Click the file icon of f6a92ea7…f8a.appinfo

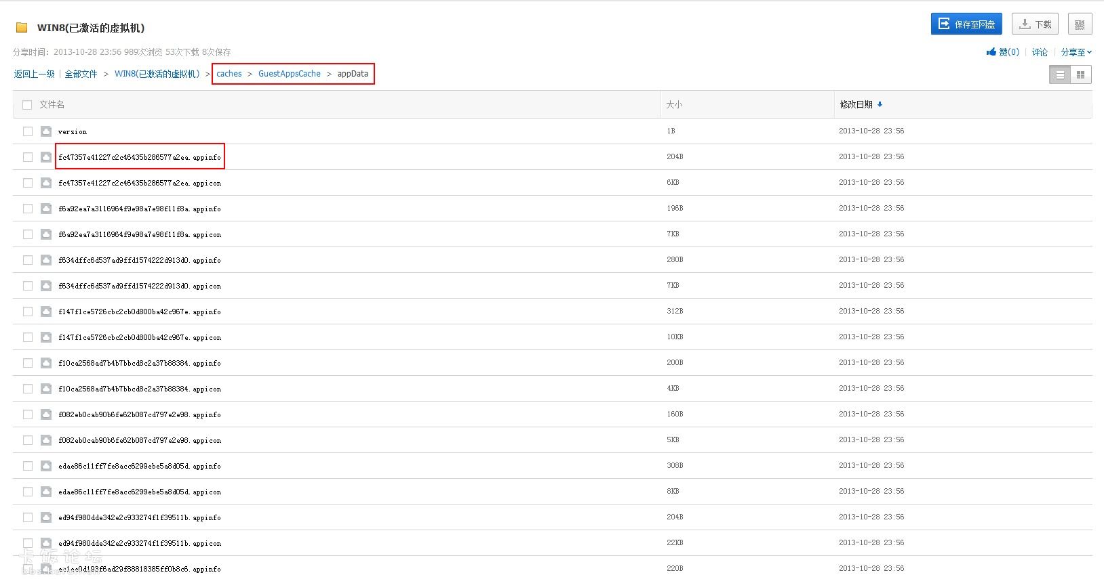point(46,209)
